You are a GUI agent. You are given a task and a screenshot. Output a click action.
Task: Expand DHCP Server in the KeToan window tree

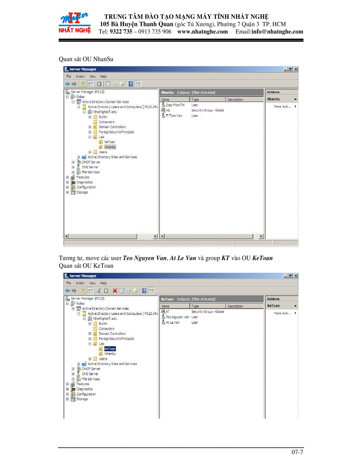coord(73,369)
